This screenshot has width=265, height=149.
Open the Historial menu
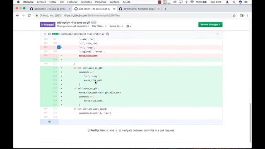tap(72, 2)
